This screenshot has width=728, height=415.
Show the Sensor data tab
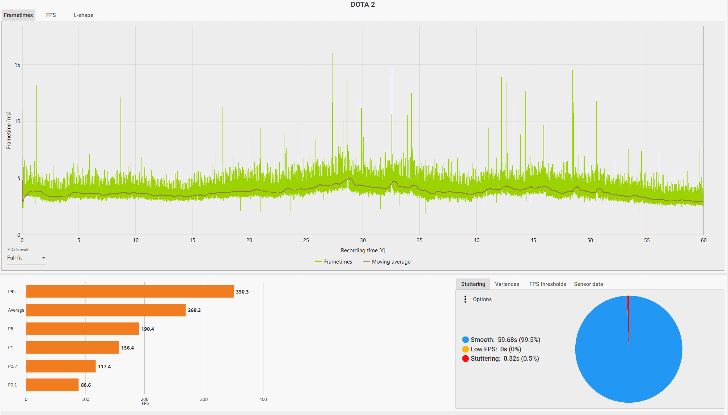pos(588,284)
